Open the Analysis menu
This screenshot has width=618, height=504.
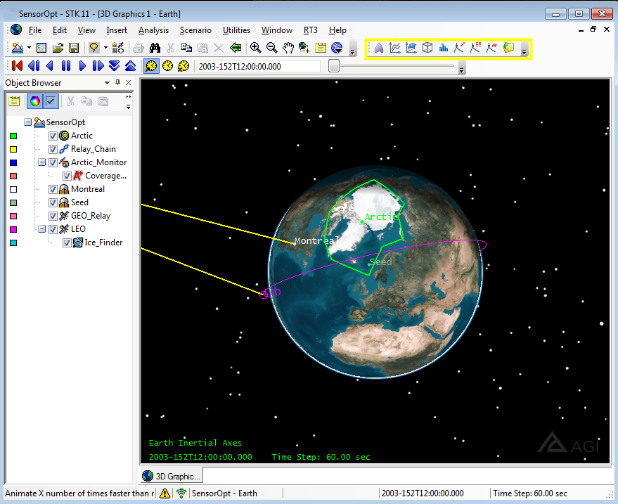(153, 30)
